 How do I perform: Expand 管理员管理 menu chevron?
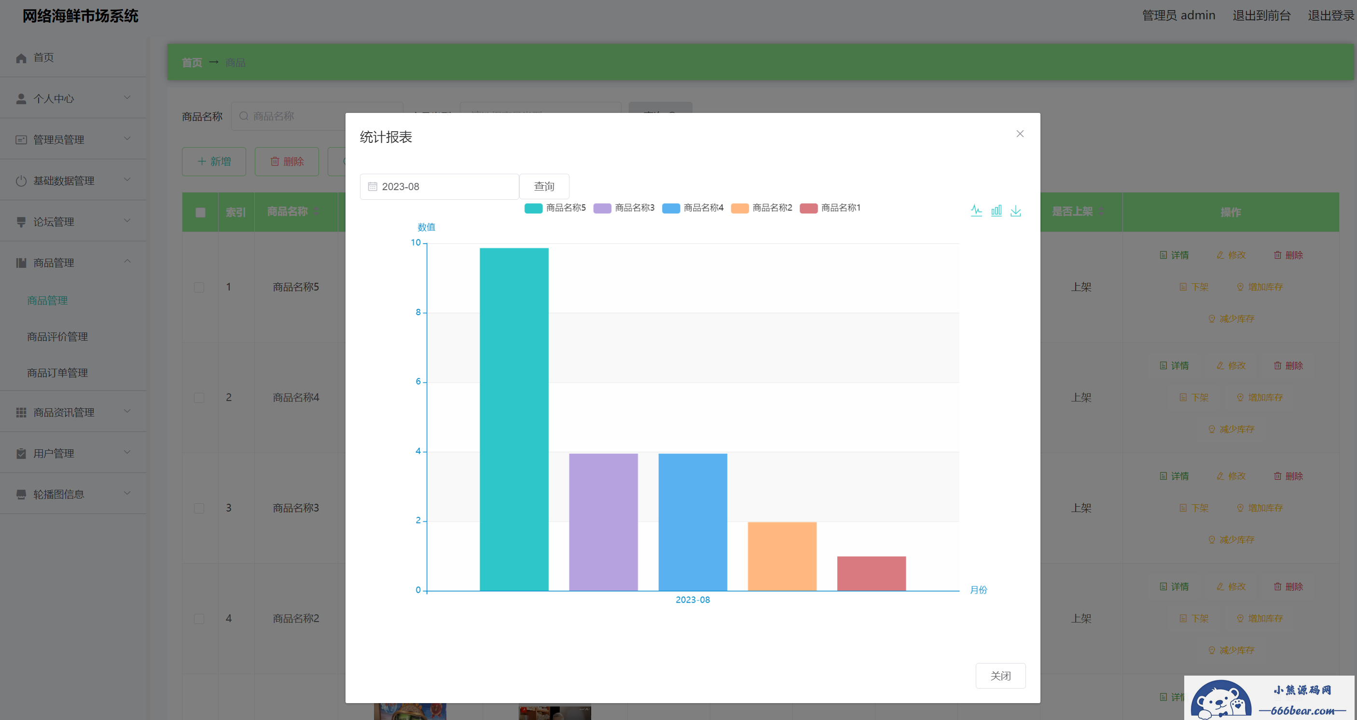click(x=127, y=138)
